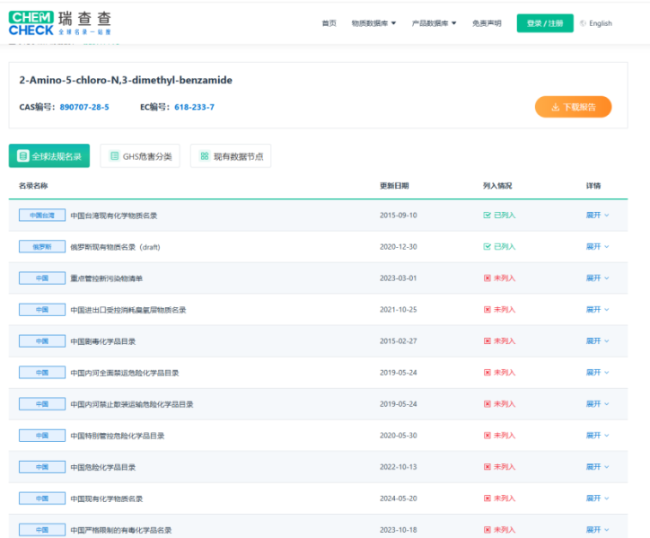Click the 名录名称 column header

[x=33, y=185]
